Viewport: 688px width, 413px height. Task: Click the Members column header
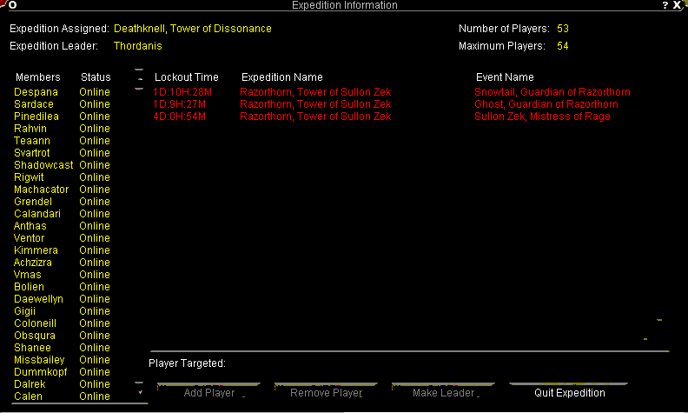click(37, 77)
